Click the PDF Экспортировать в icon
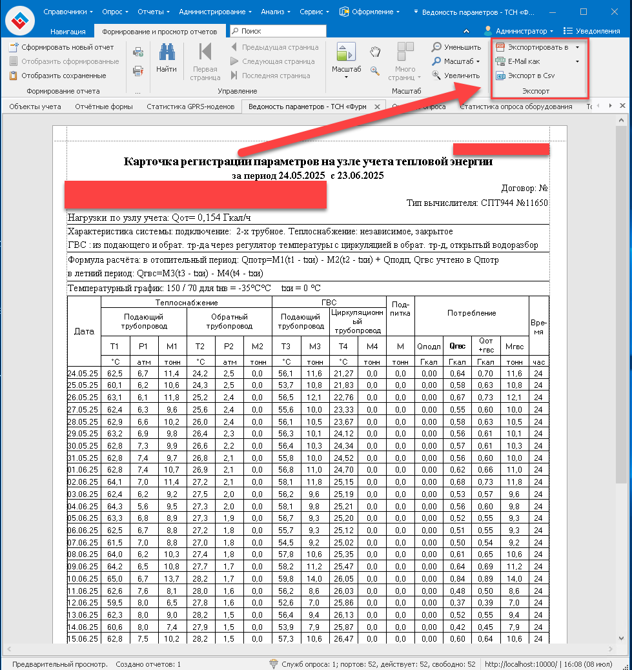Screen dimensions: 632x670 (x=500, y=47)
